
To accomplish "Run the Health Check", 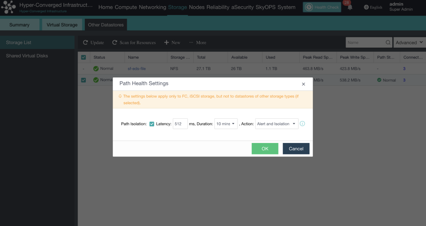I will click(x=322, y=7).
